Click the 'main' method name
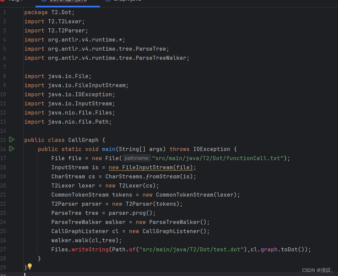 click(109, 149)
